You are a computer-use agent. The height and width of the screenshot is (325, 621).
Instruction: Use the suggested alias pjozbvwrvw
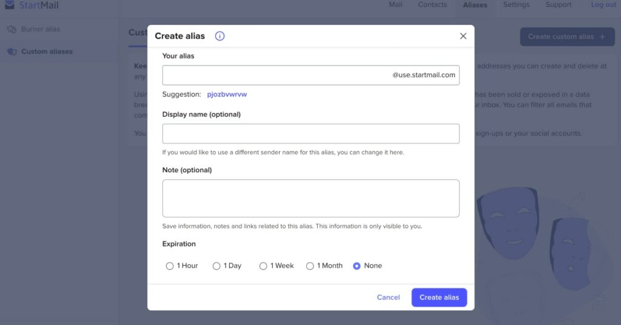tap(227, 94)
